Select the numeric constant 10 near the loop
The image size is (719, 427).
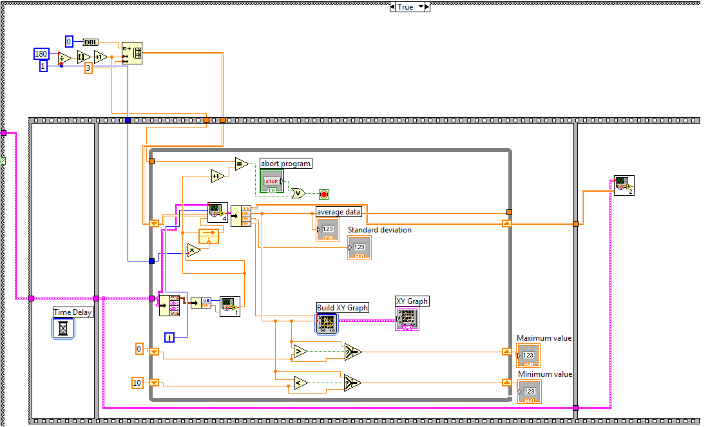tap(137, 383)
